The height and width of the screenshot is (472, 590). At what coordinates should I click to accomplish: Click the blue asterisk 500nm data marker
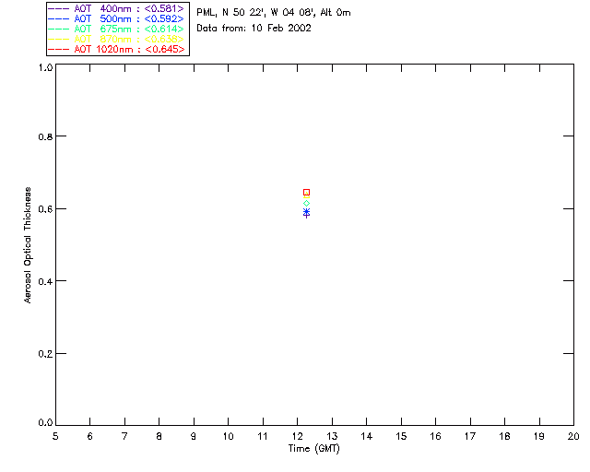[306, 211]
